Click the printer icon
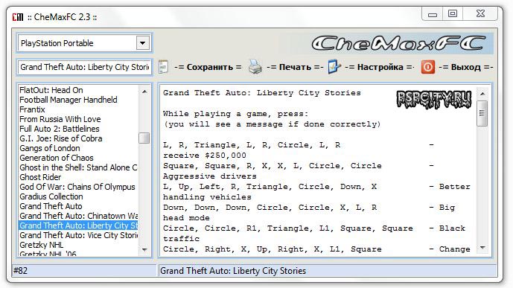Image resolution: width=513 pixels, height=288 pixels. [255, 67]
